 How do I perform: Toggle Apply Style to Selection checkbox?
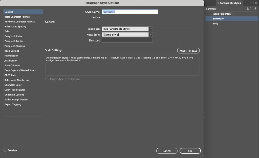point(47,79)
